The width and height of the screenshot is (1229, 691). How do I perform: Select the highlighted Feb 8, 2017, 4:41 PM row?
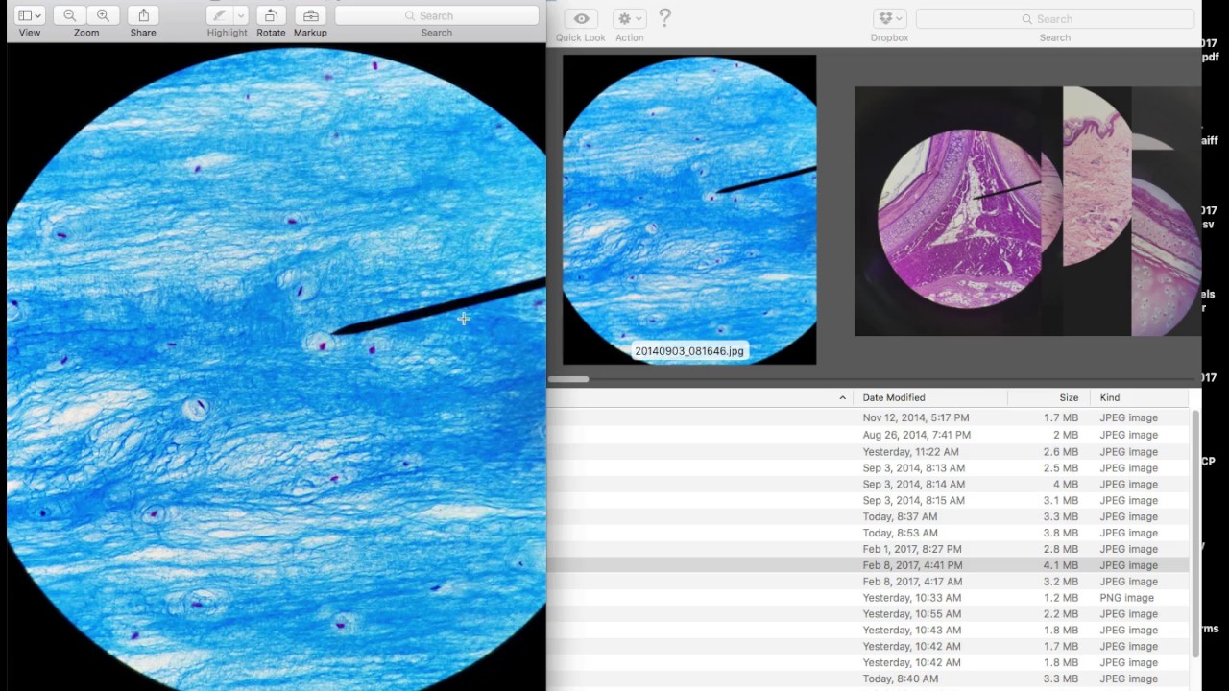point(868,566)
